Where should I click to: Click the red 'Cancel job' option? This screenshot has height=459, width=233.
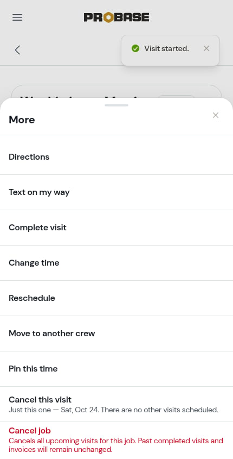point(116,441)
